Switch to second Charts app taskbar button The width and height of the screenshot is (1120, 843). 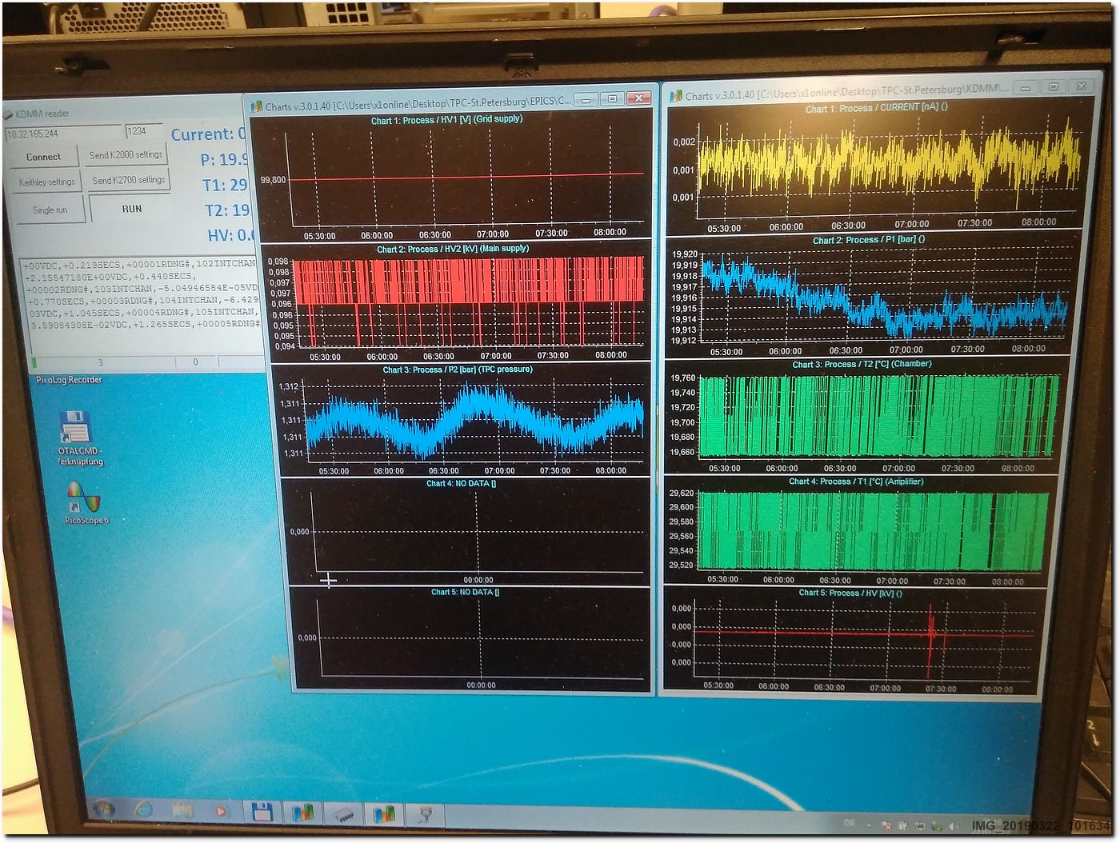(x=385, y=814)
